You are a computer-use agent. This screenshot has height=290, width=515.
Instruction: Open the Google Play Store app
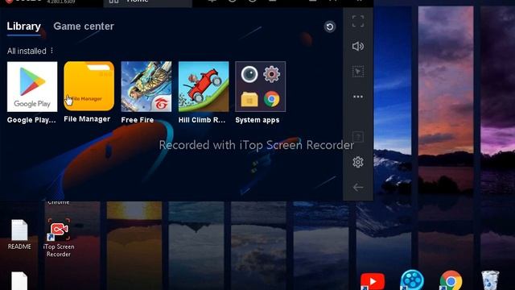pos(32,86)
